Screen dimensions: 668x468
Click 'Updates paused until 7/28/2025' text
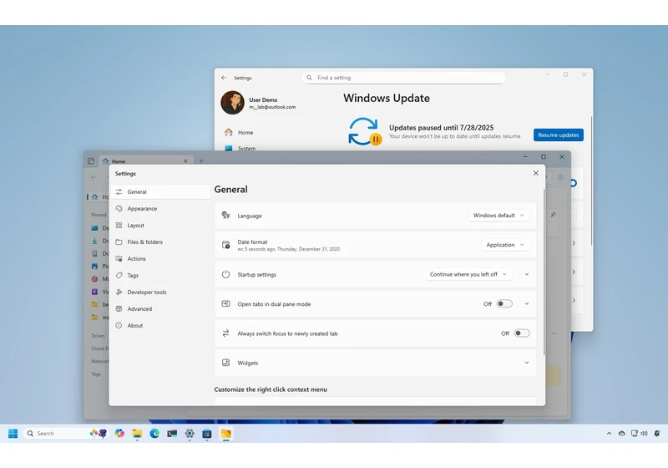442,127
